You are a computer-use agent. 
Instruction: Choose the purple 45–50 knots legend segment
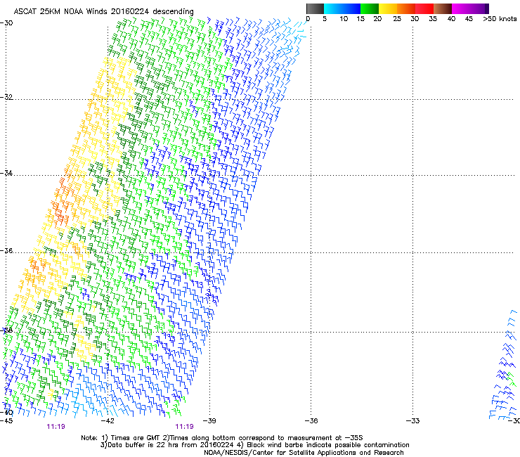(x=479, y=8)
